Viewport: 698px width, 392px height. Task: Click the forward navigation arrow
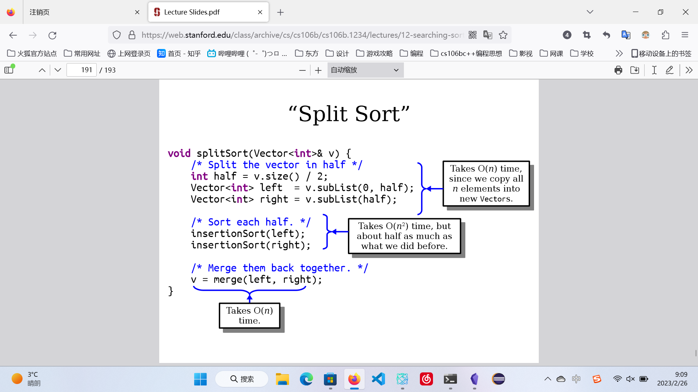pyautogui.click(x=33, y=35)
